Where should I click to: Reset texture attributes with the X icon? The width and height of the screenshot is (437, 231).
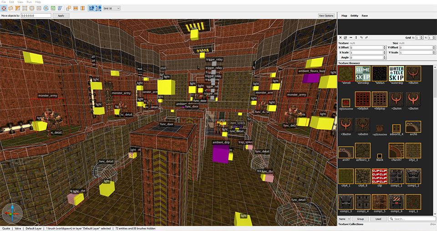point(341,37)
